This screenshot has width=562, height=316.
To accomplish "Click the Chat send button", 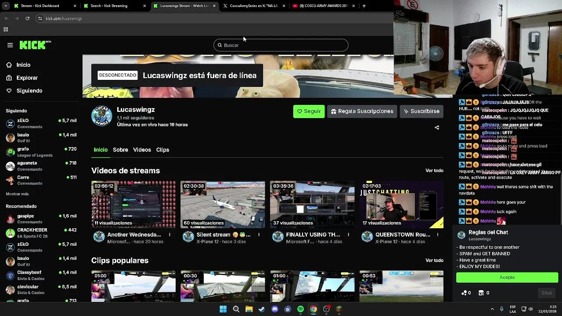I will click(547, 293).
